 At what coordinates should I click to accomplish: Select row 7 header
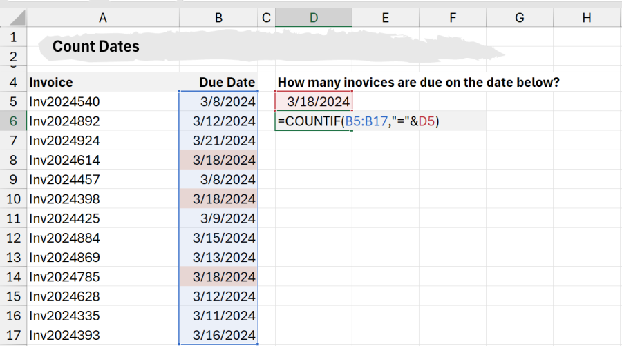[x=14, y=141]
